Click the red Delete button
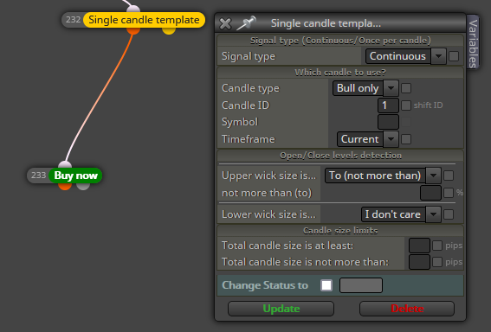Image resolution: width=491 pixels, height=332 pixels. tap(407, 309)
